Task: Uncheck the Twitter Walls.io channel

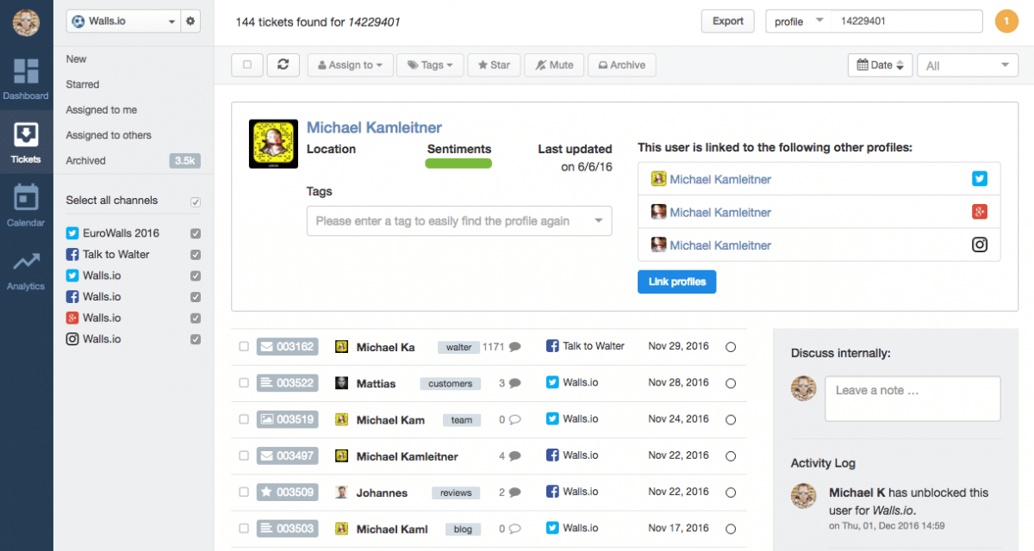Action: pyautogui.click(x=196, y=276)
